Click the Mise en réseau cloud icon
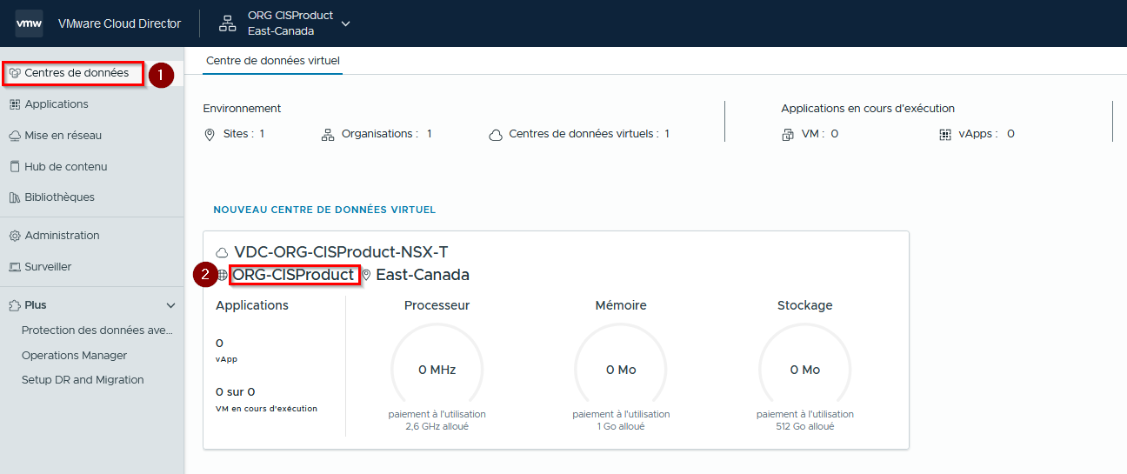Image resolution: width=1127 pixels, height=474 pixels. pyautogui.click(x=15, y=136)
